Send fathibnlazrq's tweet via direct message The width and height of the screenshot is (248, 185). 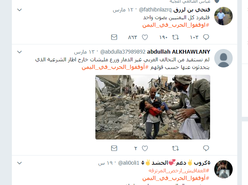114,37
